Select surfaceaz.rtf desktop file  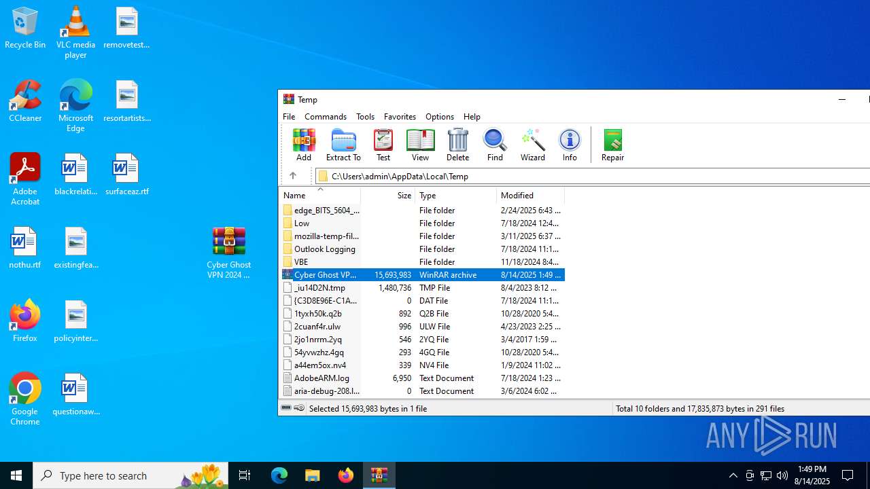point(126,175)
